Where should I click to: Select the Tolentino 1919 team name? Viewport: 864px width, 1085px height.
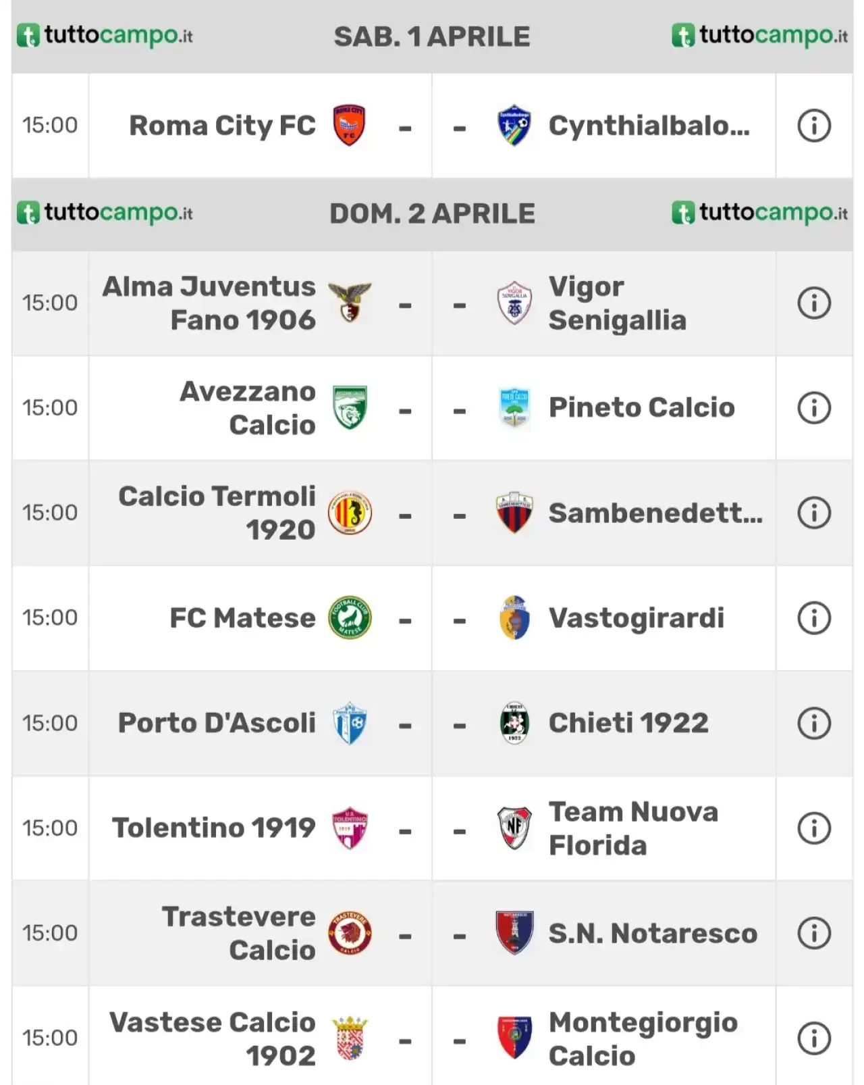tap(213, 828)
